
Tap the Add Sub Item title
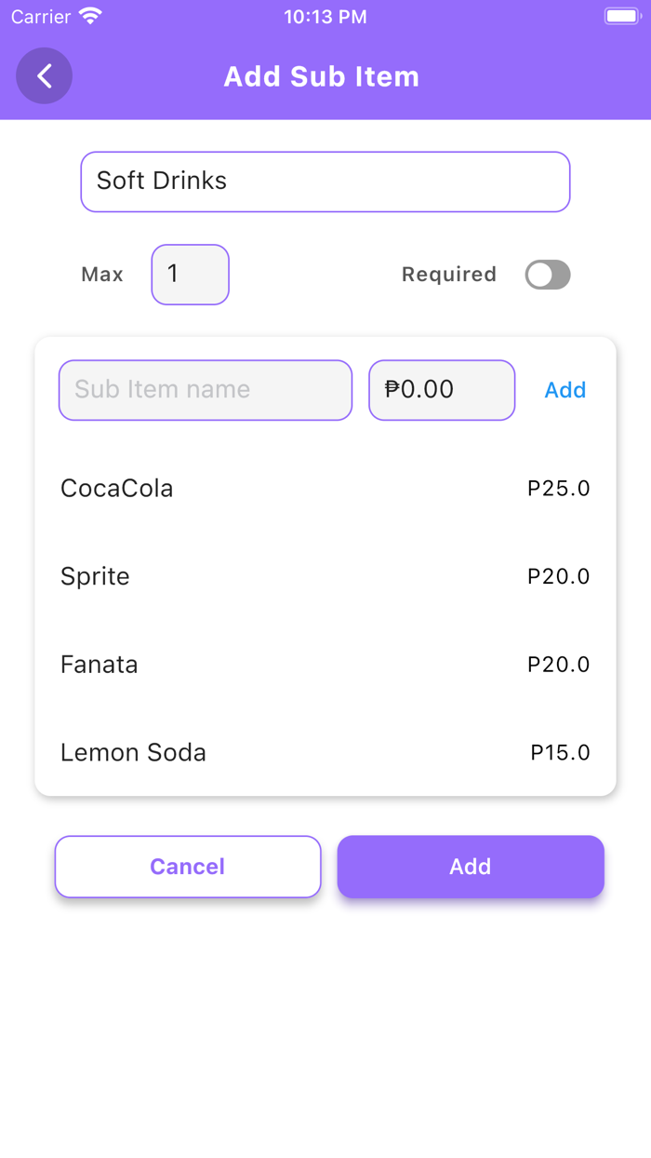321,76
